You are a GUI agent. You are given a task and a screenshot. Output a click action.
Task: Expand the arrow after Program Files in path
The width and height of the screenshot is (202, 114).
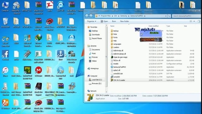(x=112, y=16)
